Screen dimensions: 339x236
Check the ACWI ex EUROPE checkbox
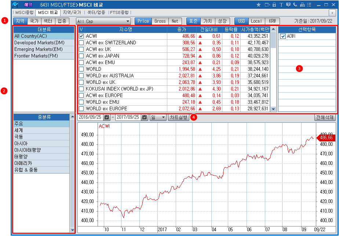click(x=81, y=95)
